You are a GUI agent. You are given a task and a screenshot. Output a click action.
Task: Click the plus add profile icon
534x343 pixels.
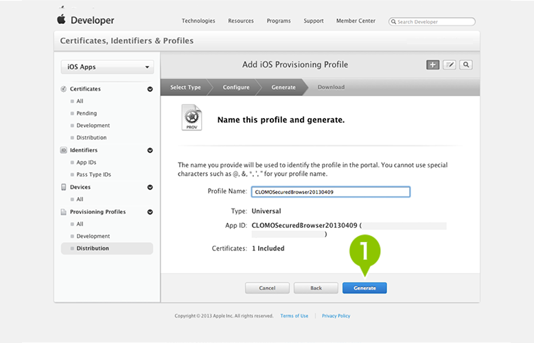[433, 64]
